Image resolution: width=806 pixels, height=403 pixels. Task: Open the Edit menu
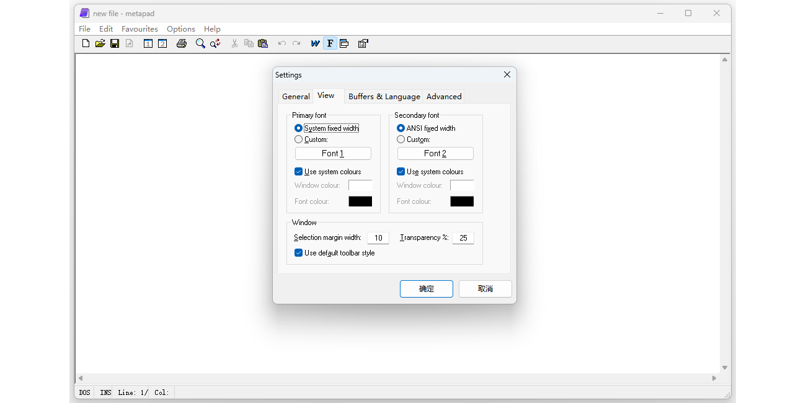[106, 29]
